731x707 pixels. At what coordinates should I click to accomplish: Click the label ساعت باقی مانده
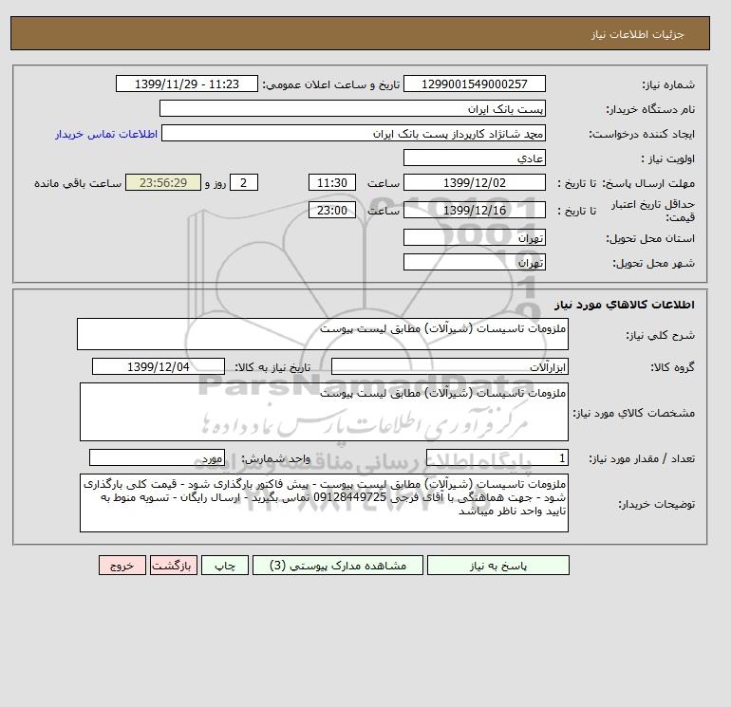coord(78,183)
